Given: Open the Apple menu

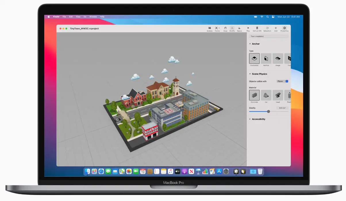Looking at the screenshot, I should click(49, 17).
